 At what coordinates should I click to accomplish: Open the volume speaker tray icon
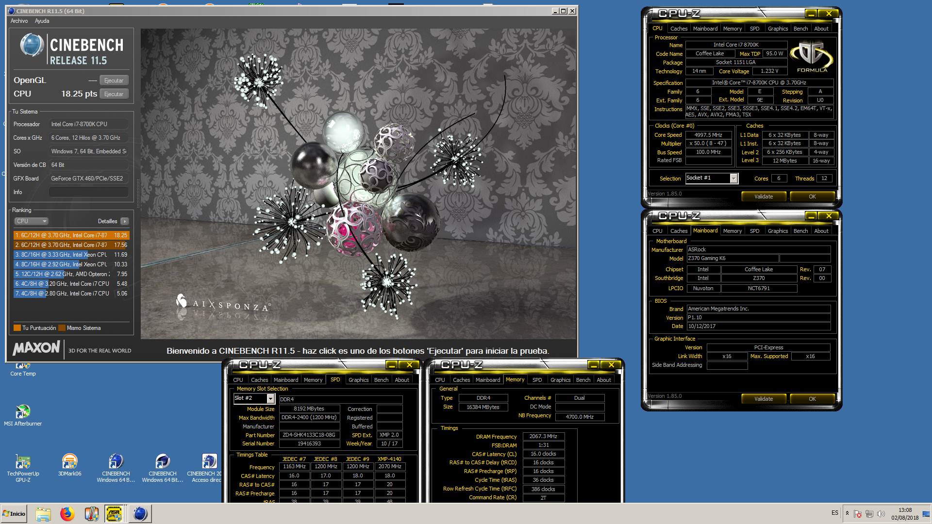(x=881, y=514)
